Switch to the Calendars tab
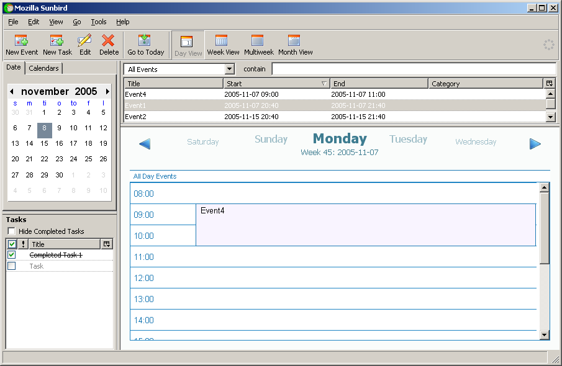 tap(44, 68)
